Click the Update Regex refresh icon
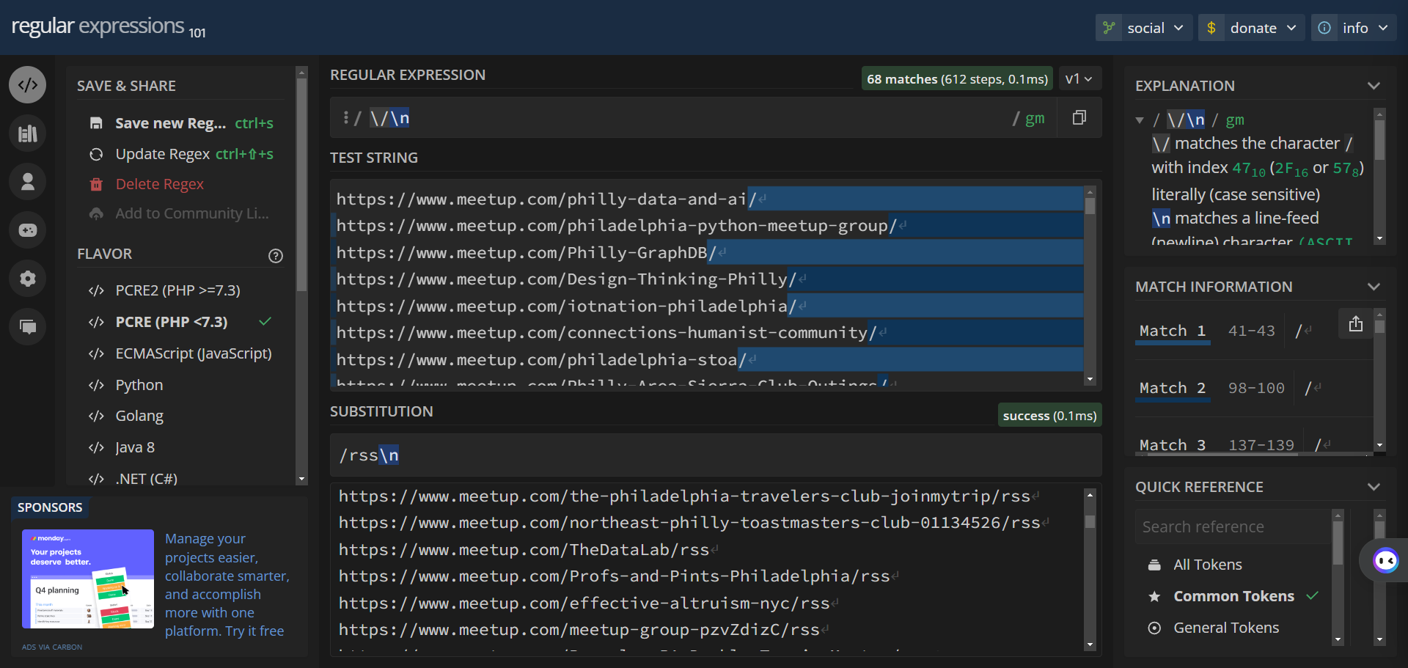1408x668 pixels. (x=96, y=154)
